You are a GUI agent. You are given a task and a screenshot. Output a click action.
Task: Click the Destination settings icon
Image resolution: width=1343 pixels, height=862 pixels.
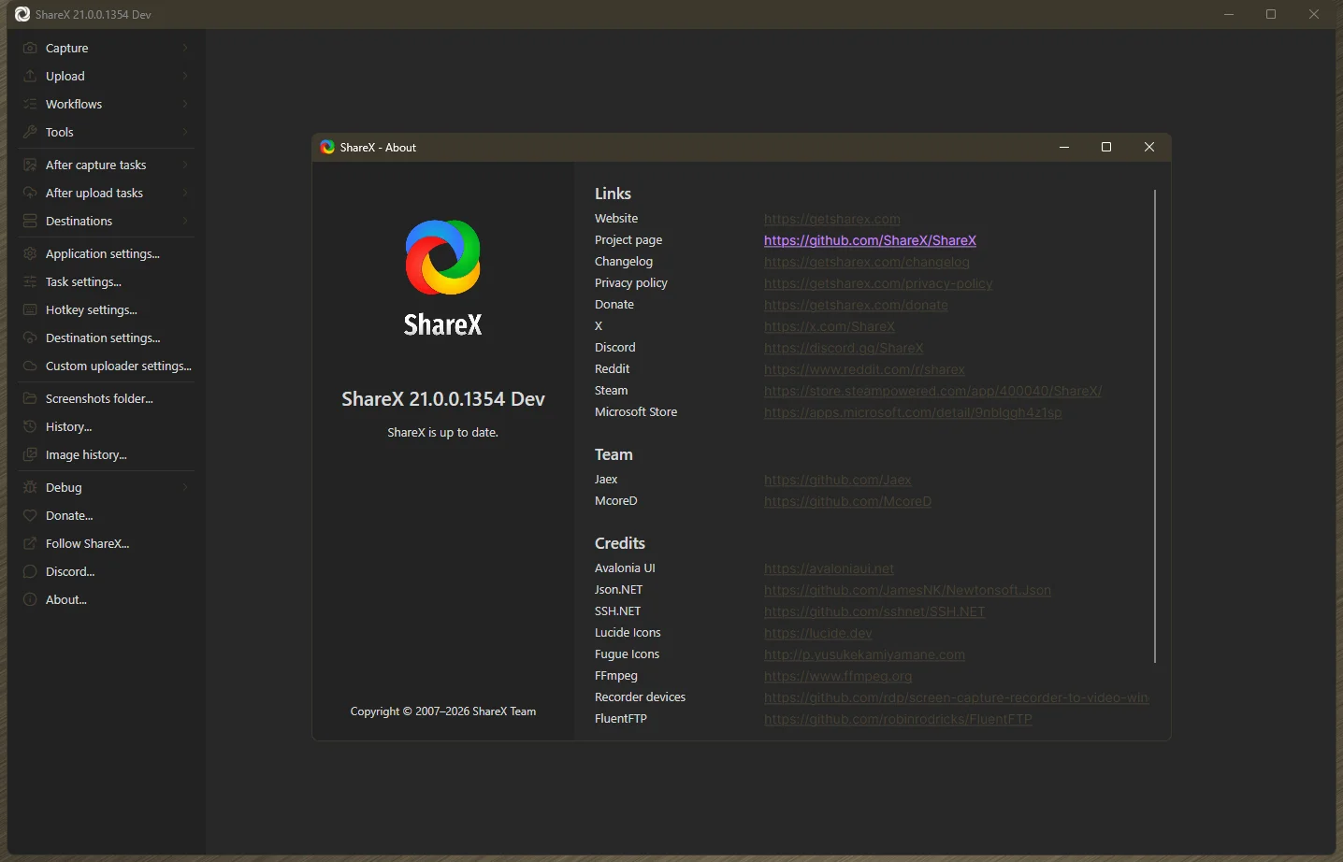click(x=30, y=338)
